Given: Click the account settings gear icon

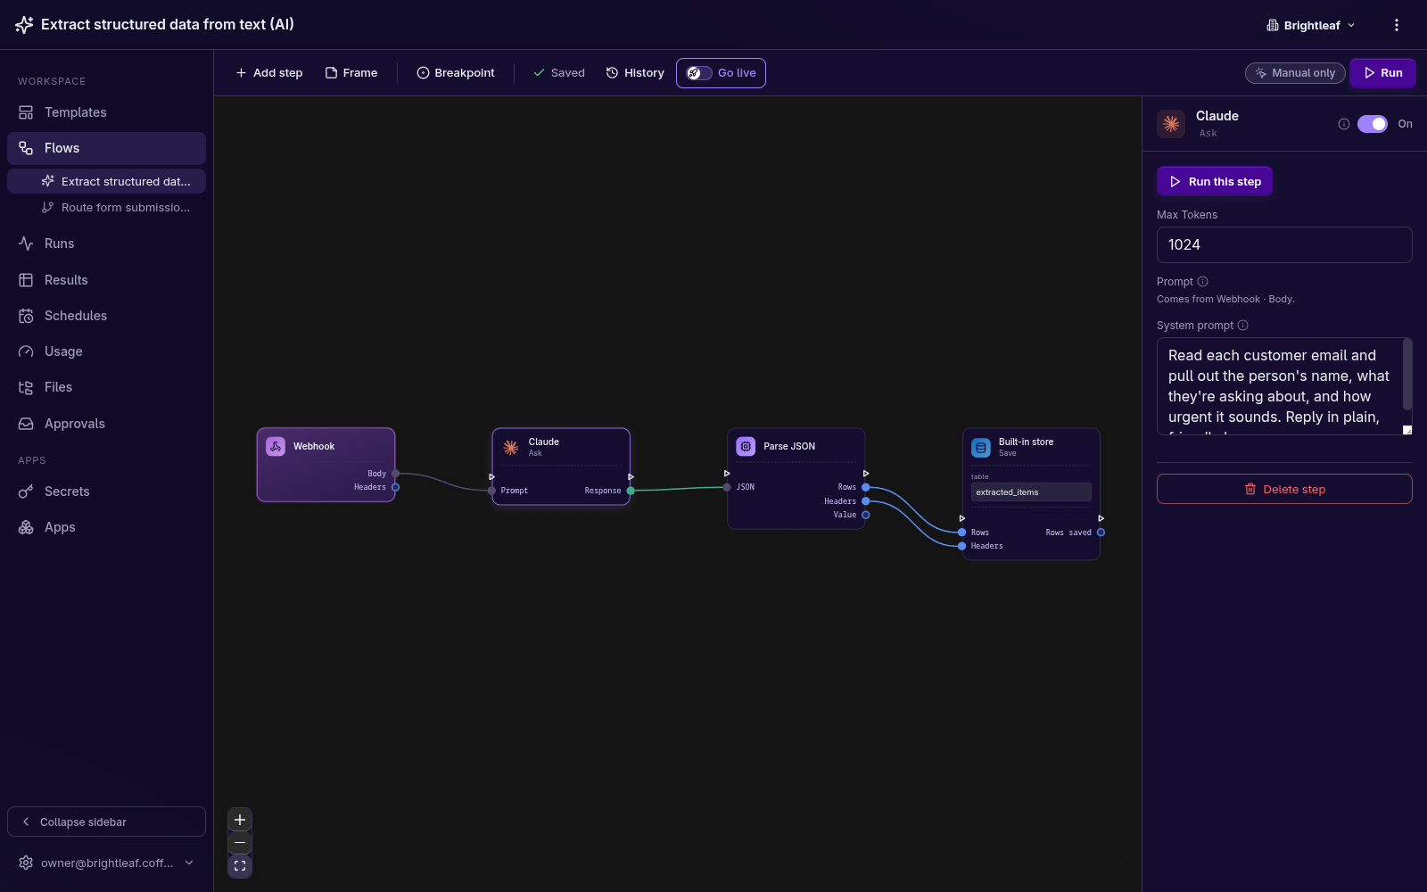Looking at the screenshot, I should tap(26, 863).
